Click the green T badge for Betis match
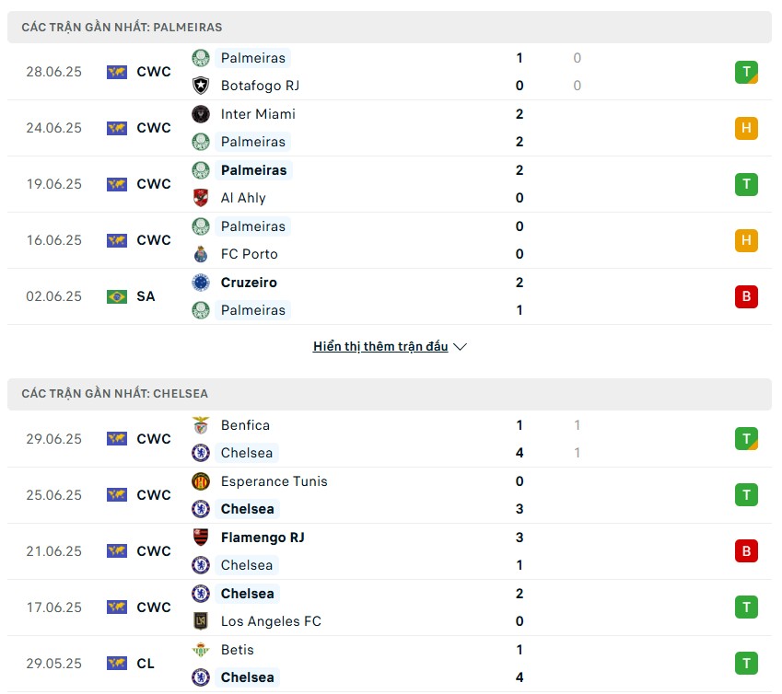Screen dimensions: 782x694 coord(746,664)
